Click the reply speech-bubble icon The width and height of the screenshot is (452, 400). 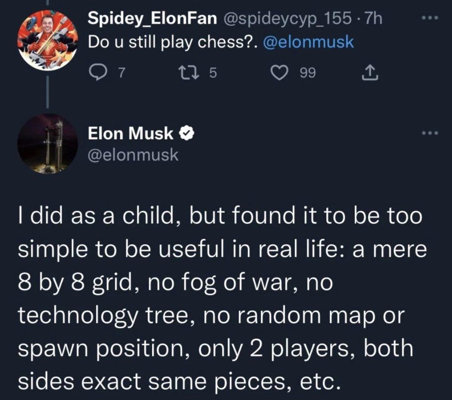(x=97, y=73)
